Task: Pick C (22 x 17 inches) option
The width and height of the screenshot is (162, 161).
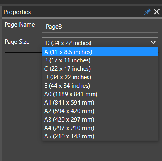Action: click(x=100, y=69)
